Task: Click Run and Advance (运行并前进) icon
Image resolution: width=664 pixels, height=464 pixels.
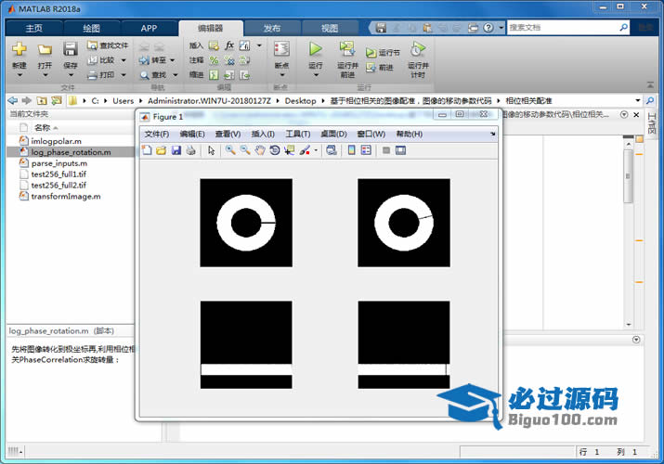Action: tap(347, 48)
